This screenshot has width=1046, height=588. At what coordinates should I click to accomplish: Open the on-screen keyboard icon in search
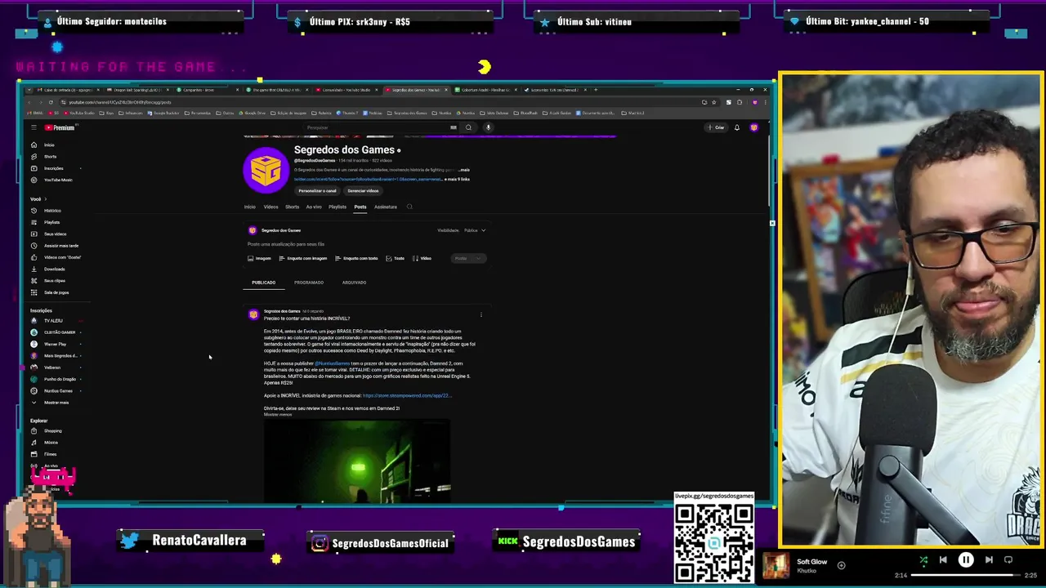click(x=453, y=127)
